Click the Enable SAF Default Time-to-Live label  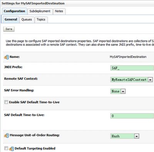click(34, 102)
